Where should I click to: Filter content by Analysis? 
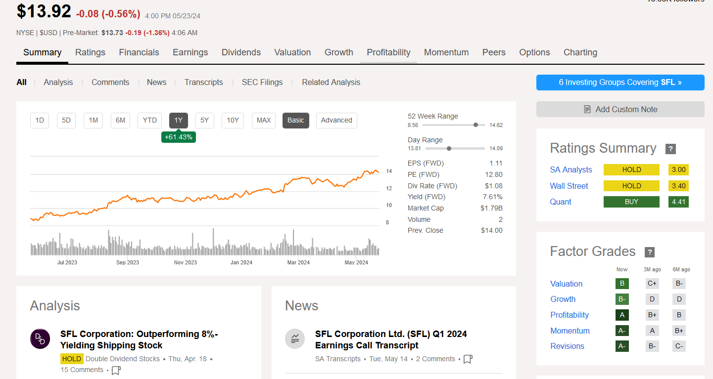point(58,83)
